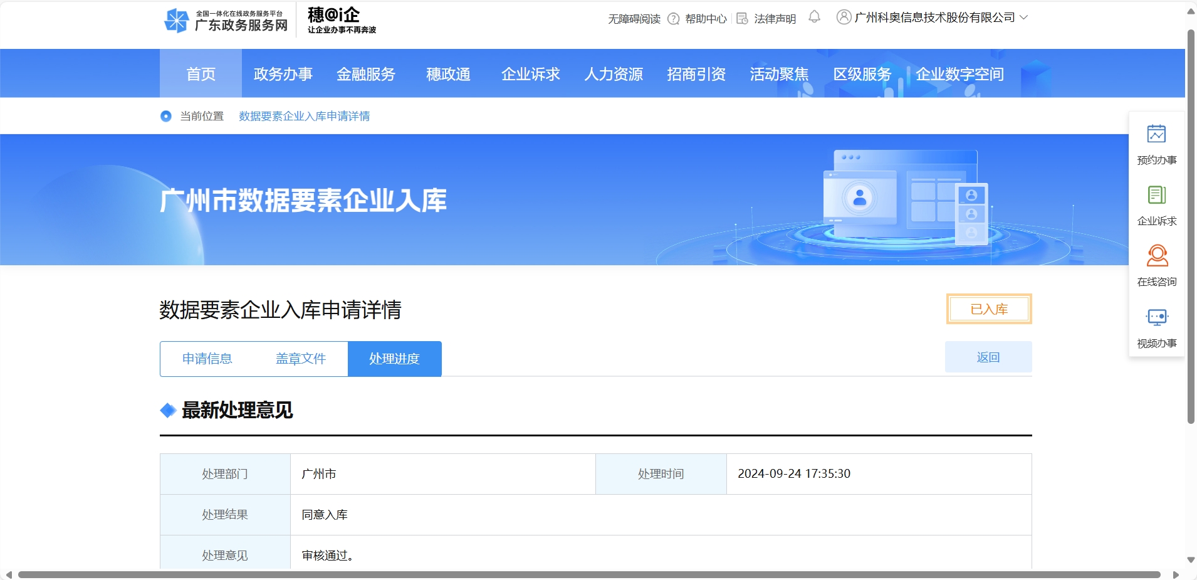Switch to the 申请信息 tab
The height and width of the screenshot is (580, 1197).
[x=207, y=358]
